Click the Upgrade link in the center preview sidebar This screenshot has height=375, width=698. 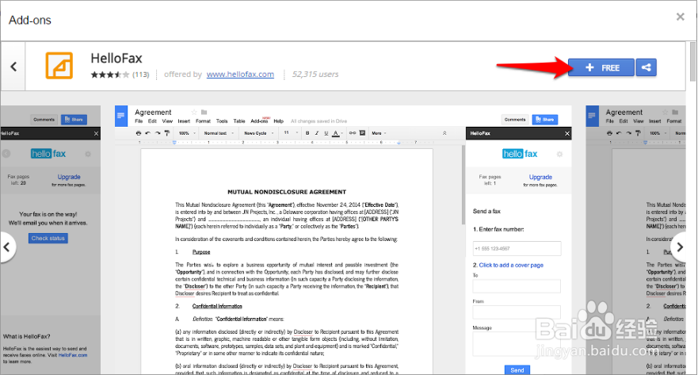point(540,177)
